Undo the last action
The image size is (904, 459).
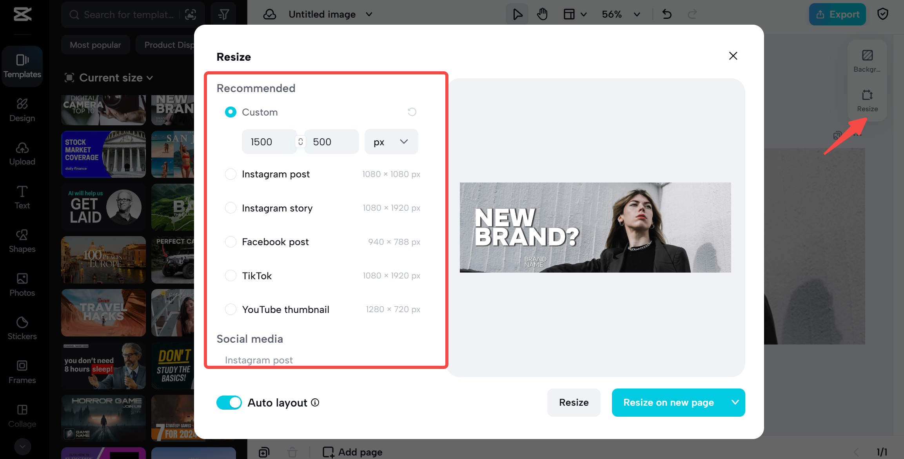667,14
